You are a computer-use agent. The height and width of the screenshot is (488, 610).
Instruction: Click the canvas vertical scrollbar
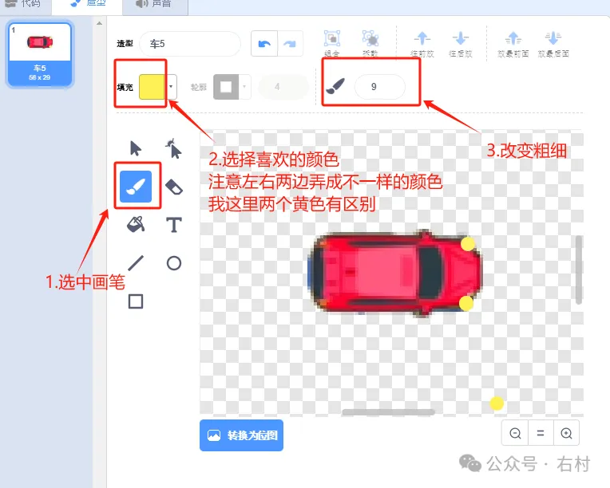click(579, 270)
